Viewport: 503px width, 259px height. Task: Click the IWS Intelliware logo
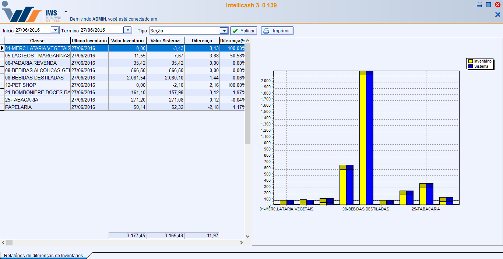31,12
